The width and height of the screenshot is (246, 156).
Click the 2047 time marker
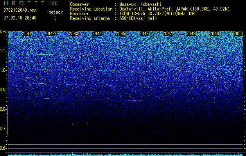167,34
